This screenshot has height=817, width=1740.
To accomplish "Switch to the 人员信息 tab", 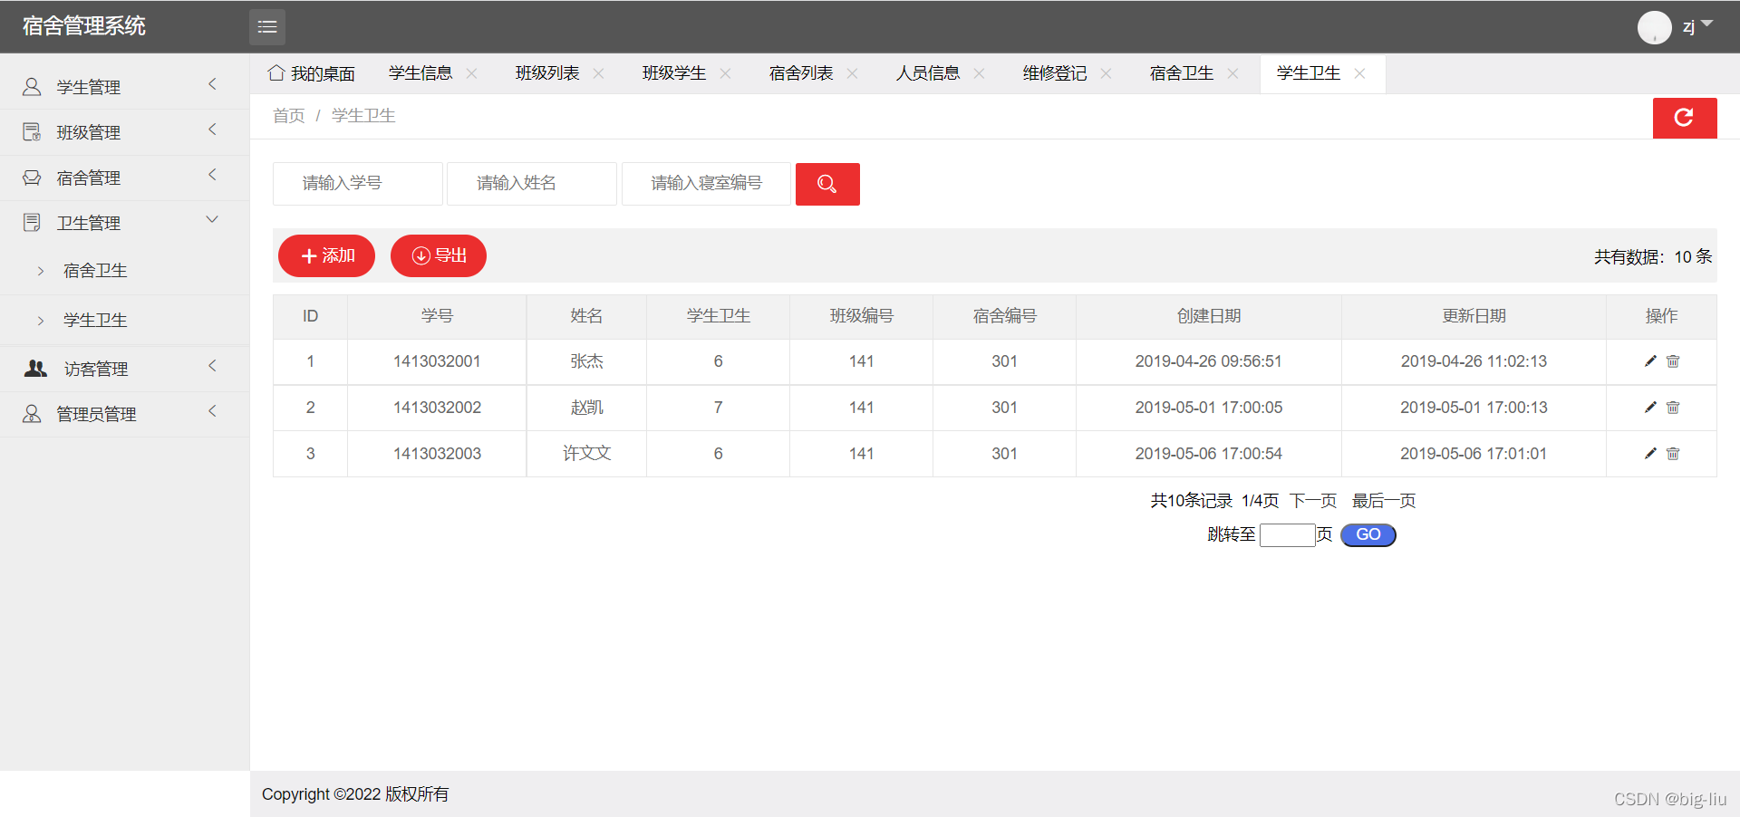I will tap(928, 73).
